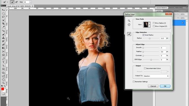
Task: Click the Shift Edge slider handle
Action: (x=151, y=59)
